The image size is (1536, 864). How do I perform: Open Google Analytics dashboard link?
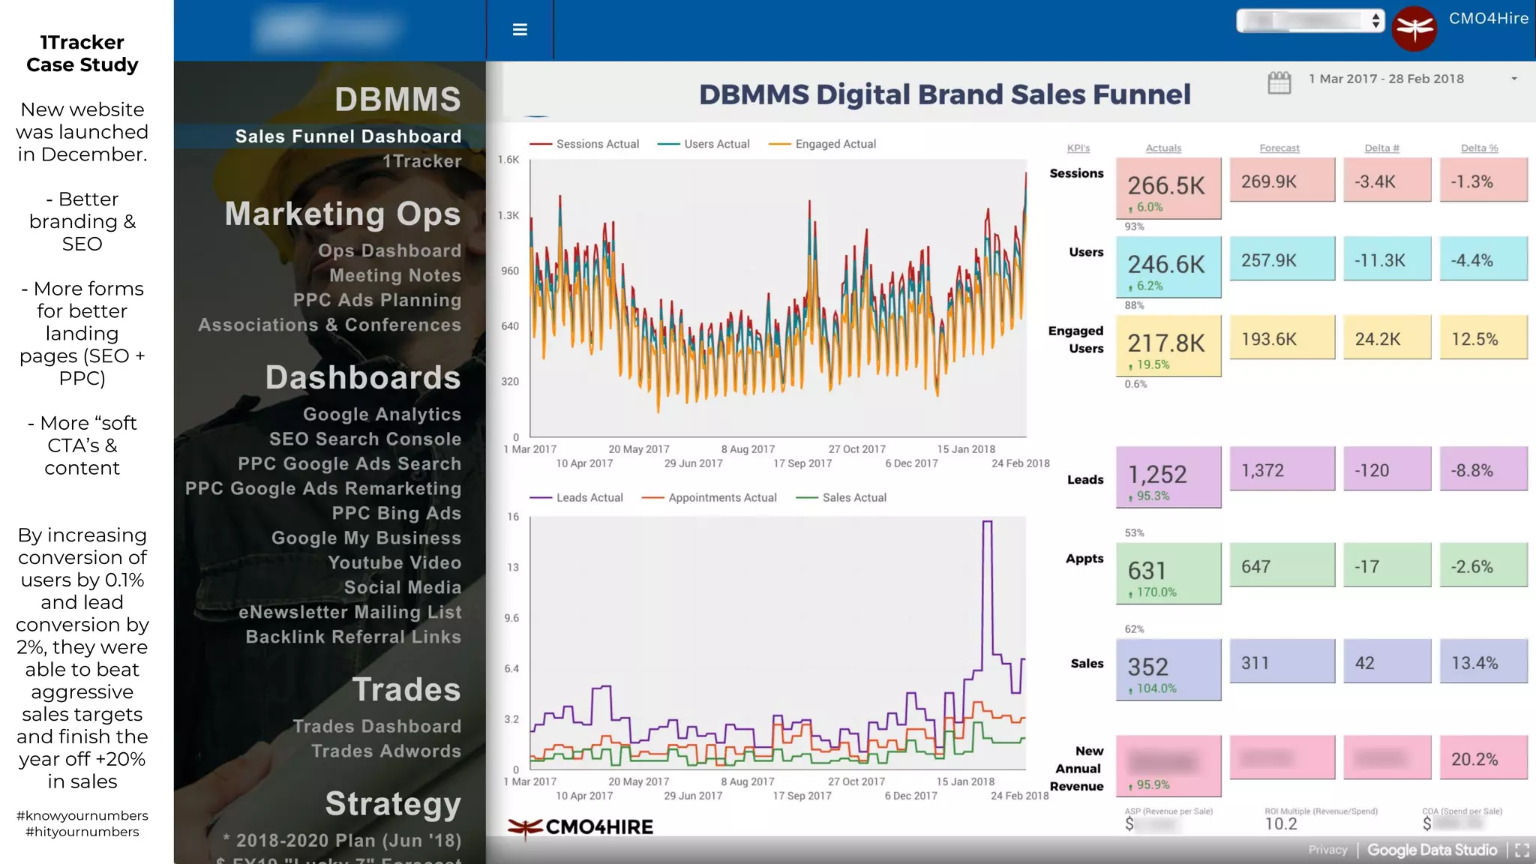click(x=382, y=414)
